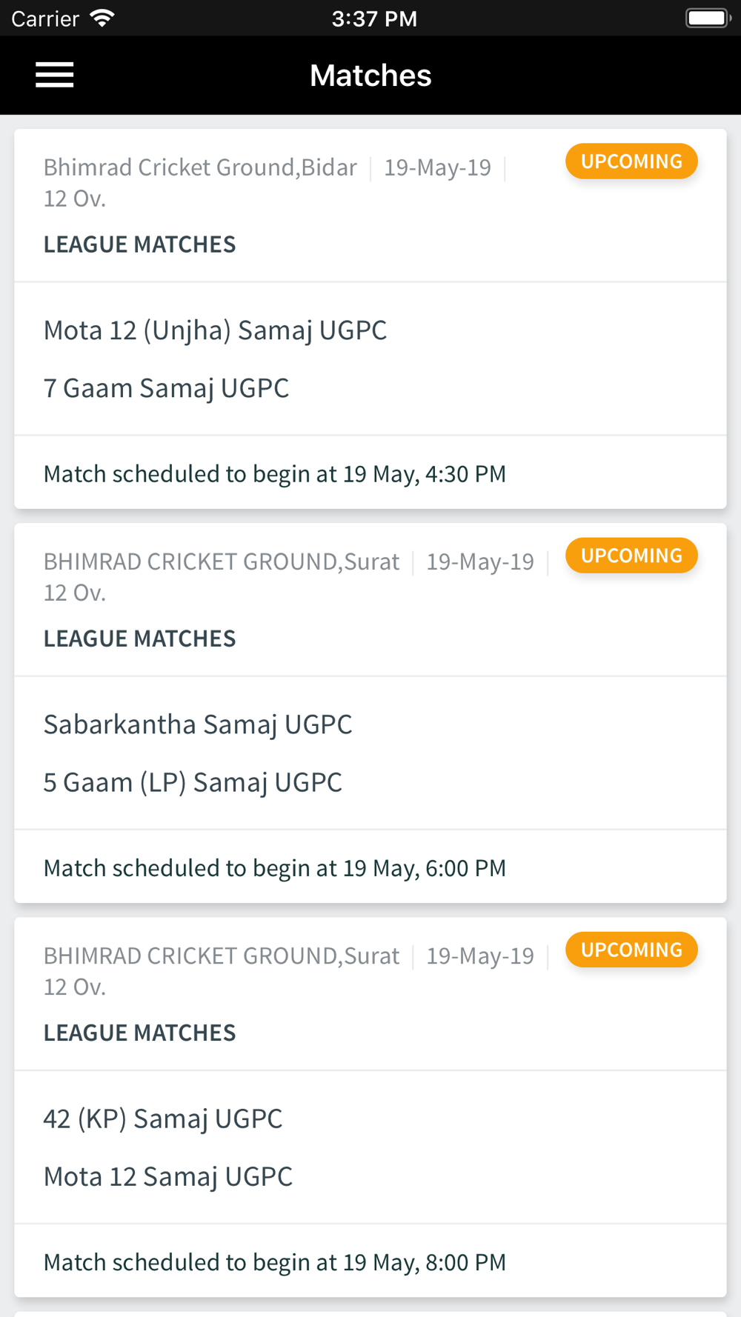Click UPCOMING badge on Sabarkantha match card

[631, 556]
